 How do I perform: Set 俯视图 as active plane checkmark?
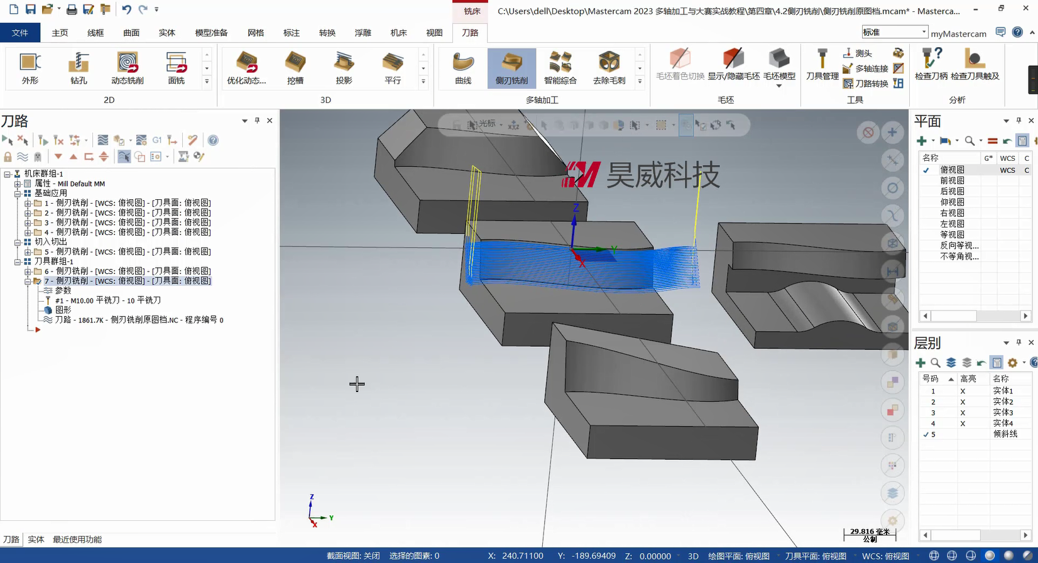(x=926, y=170)
